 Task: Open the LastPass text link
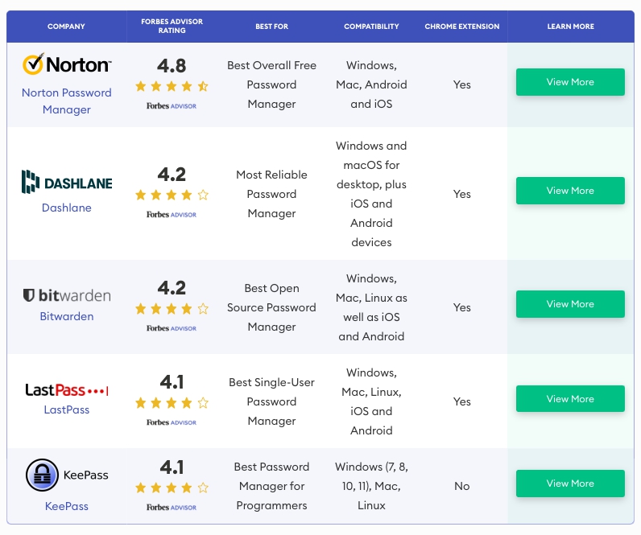(66, 409)
